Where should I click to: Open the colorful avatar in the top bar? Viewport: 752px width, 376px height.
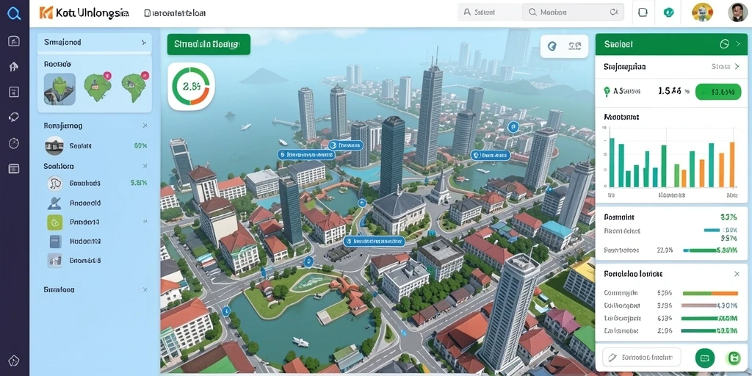tap(702, 12)
